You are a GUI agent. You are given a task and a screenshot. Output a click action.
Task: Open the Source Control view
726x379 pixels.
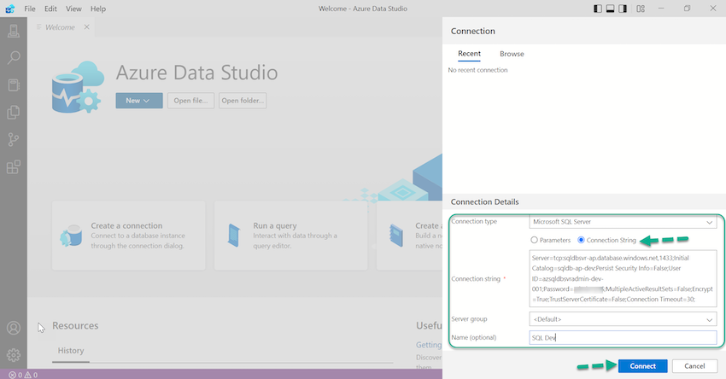[13, 140]
